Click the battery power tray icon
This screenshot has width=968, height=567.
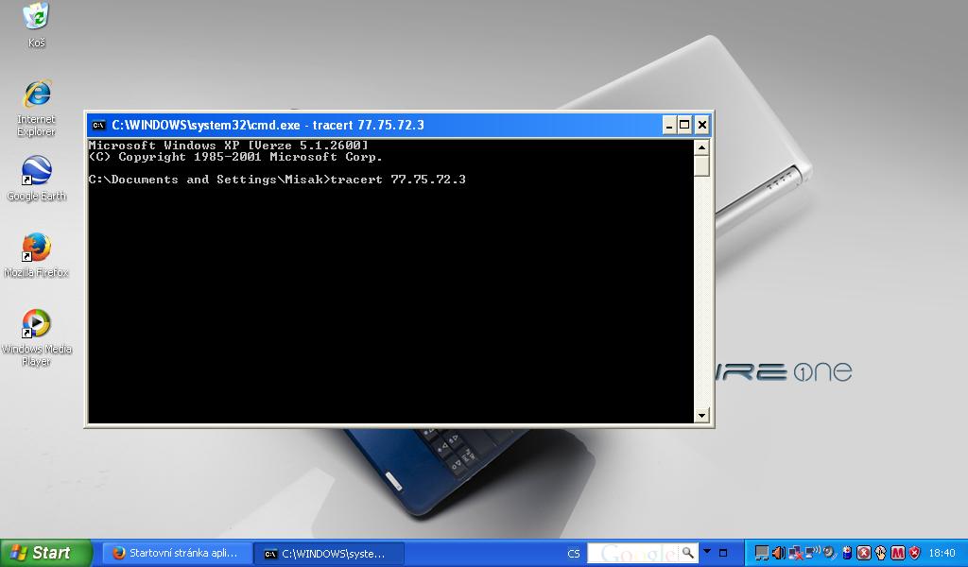tap(847, 553)
